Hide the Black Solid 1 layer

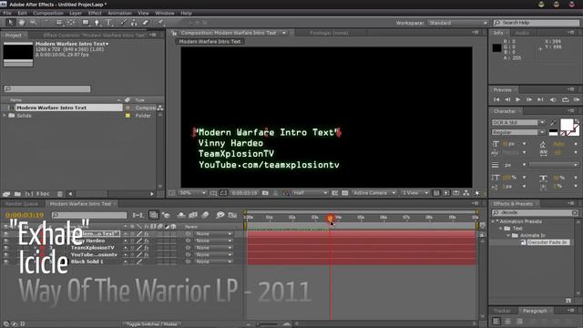coord(5,261)
